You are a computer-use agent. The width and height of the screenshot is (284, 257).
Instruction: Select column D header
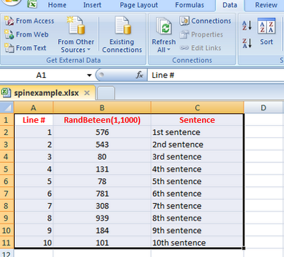[264, 107]
